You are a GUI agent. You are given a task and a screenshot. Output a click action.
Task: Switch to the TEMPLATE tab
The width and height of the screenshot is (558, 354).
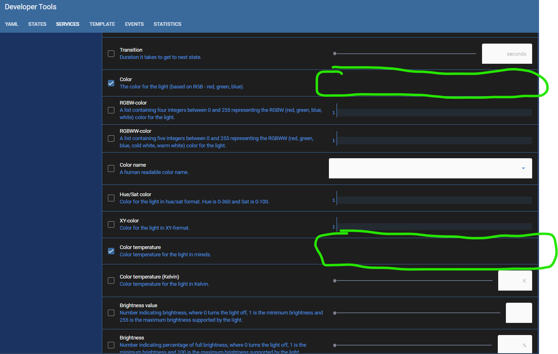[x=102, y=24]
